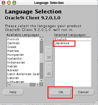Click the horizontal scrollbar thumb under Available Languages
The height and width of the screenshot is (105, 98).
[x=20, y=85]
